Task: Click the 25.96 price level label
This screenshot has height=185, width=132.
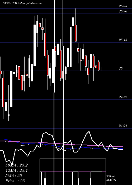Action: click(123, 11)
